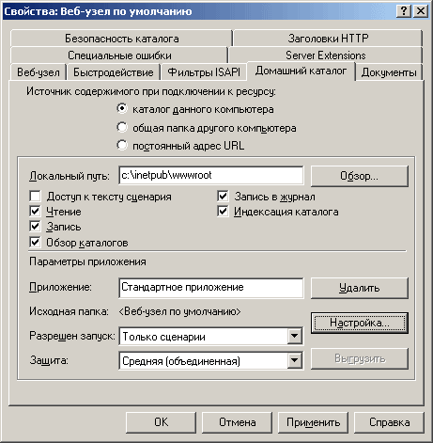Viewport: 433px width, 443px height.
Task: Disable the Обзор каталогов checkbox
Action: (x=35, y=243)
